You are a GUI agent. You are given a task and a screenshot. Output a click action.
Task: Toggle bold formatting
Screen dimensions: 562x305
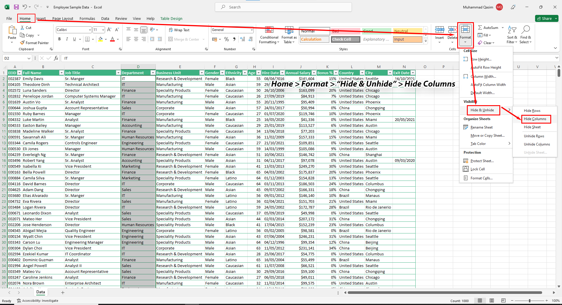59,39
